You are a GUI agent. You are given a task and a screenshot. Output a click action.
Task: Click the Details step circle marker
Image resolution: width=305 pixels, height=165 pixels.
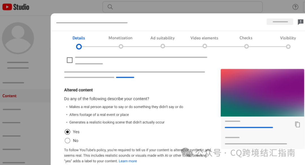pos(79,47)
